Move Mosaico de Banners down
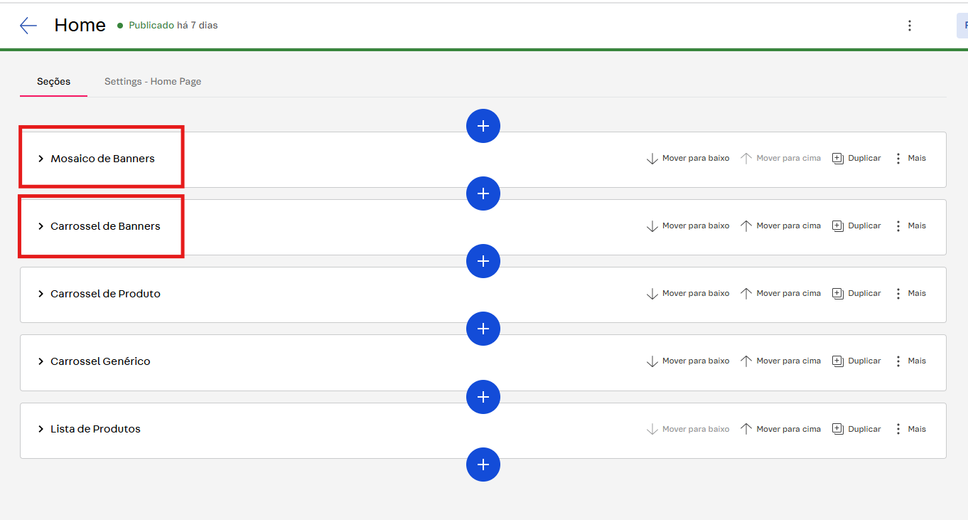The height and width of the screenshot is (520, 968). pyautogui.click(x=687, y=158)
